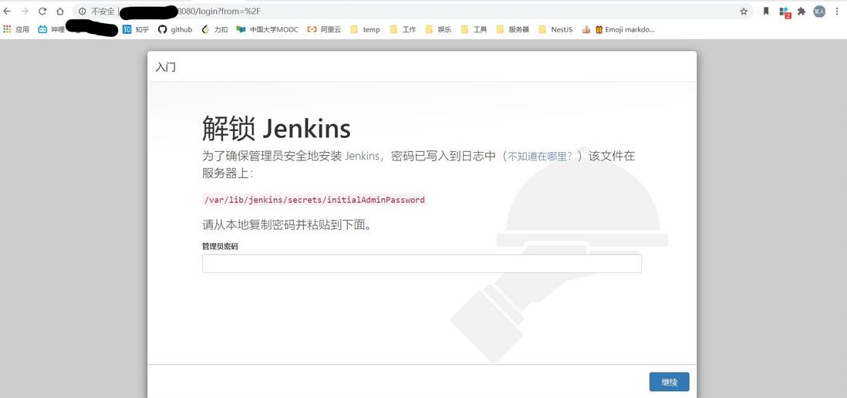
Task: Open the github bookmark
Action: (x=175, y=30)
